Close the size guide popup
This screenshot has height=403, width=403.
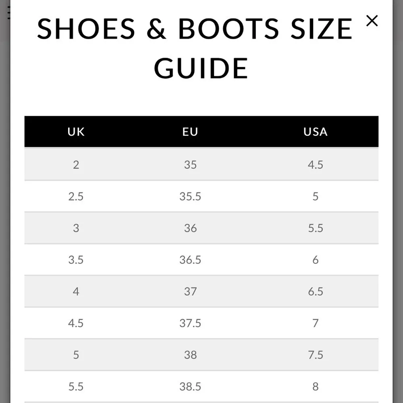(x=372, y=21)
